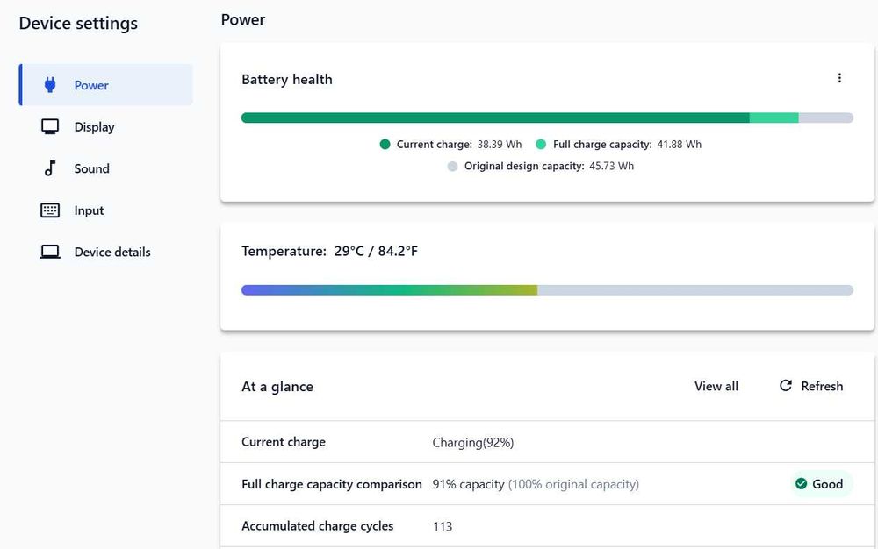Click the Sound music note icon
Viewport: 878px width, 549px height.
point(50,168)
